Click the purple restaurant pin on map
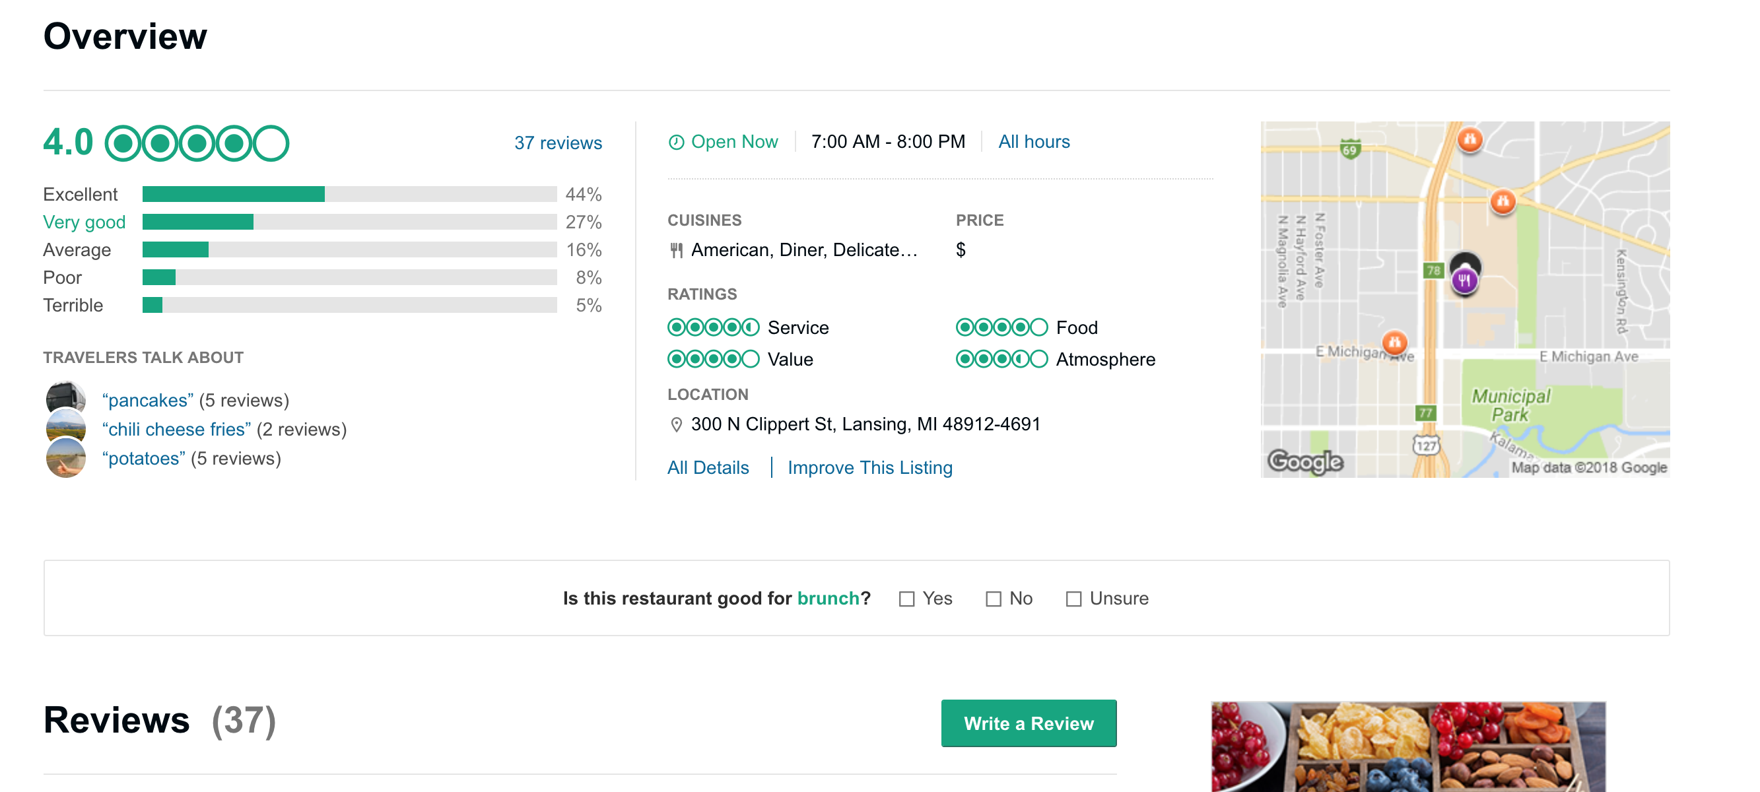This screenshot has width=1760, height=792. pos(1464,279)
